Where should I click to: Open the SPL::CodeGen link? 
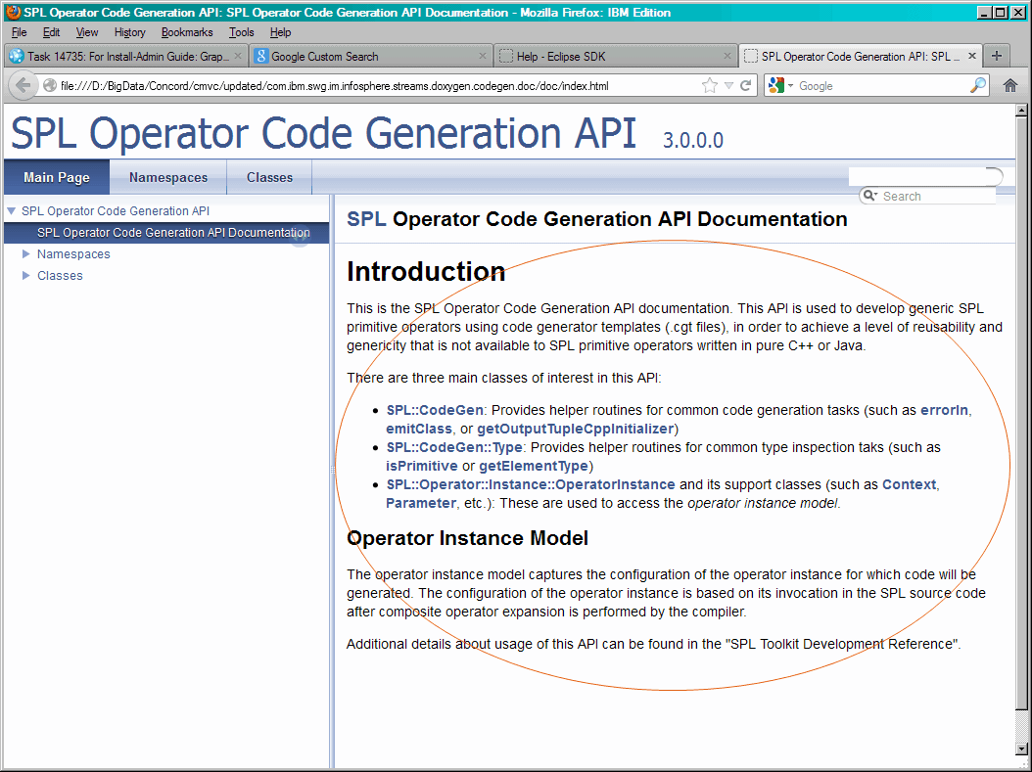tap(435, 410)
